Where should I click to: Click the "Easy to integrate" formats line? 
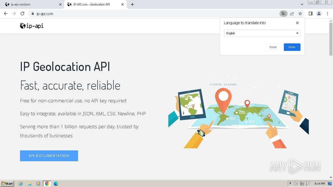tap(83, 114)
